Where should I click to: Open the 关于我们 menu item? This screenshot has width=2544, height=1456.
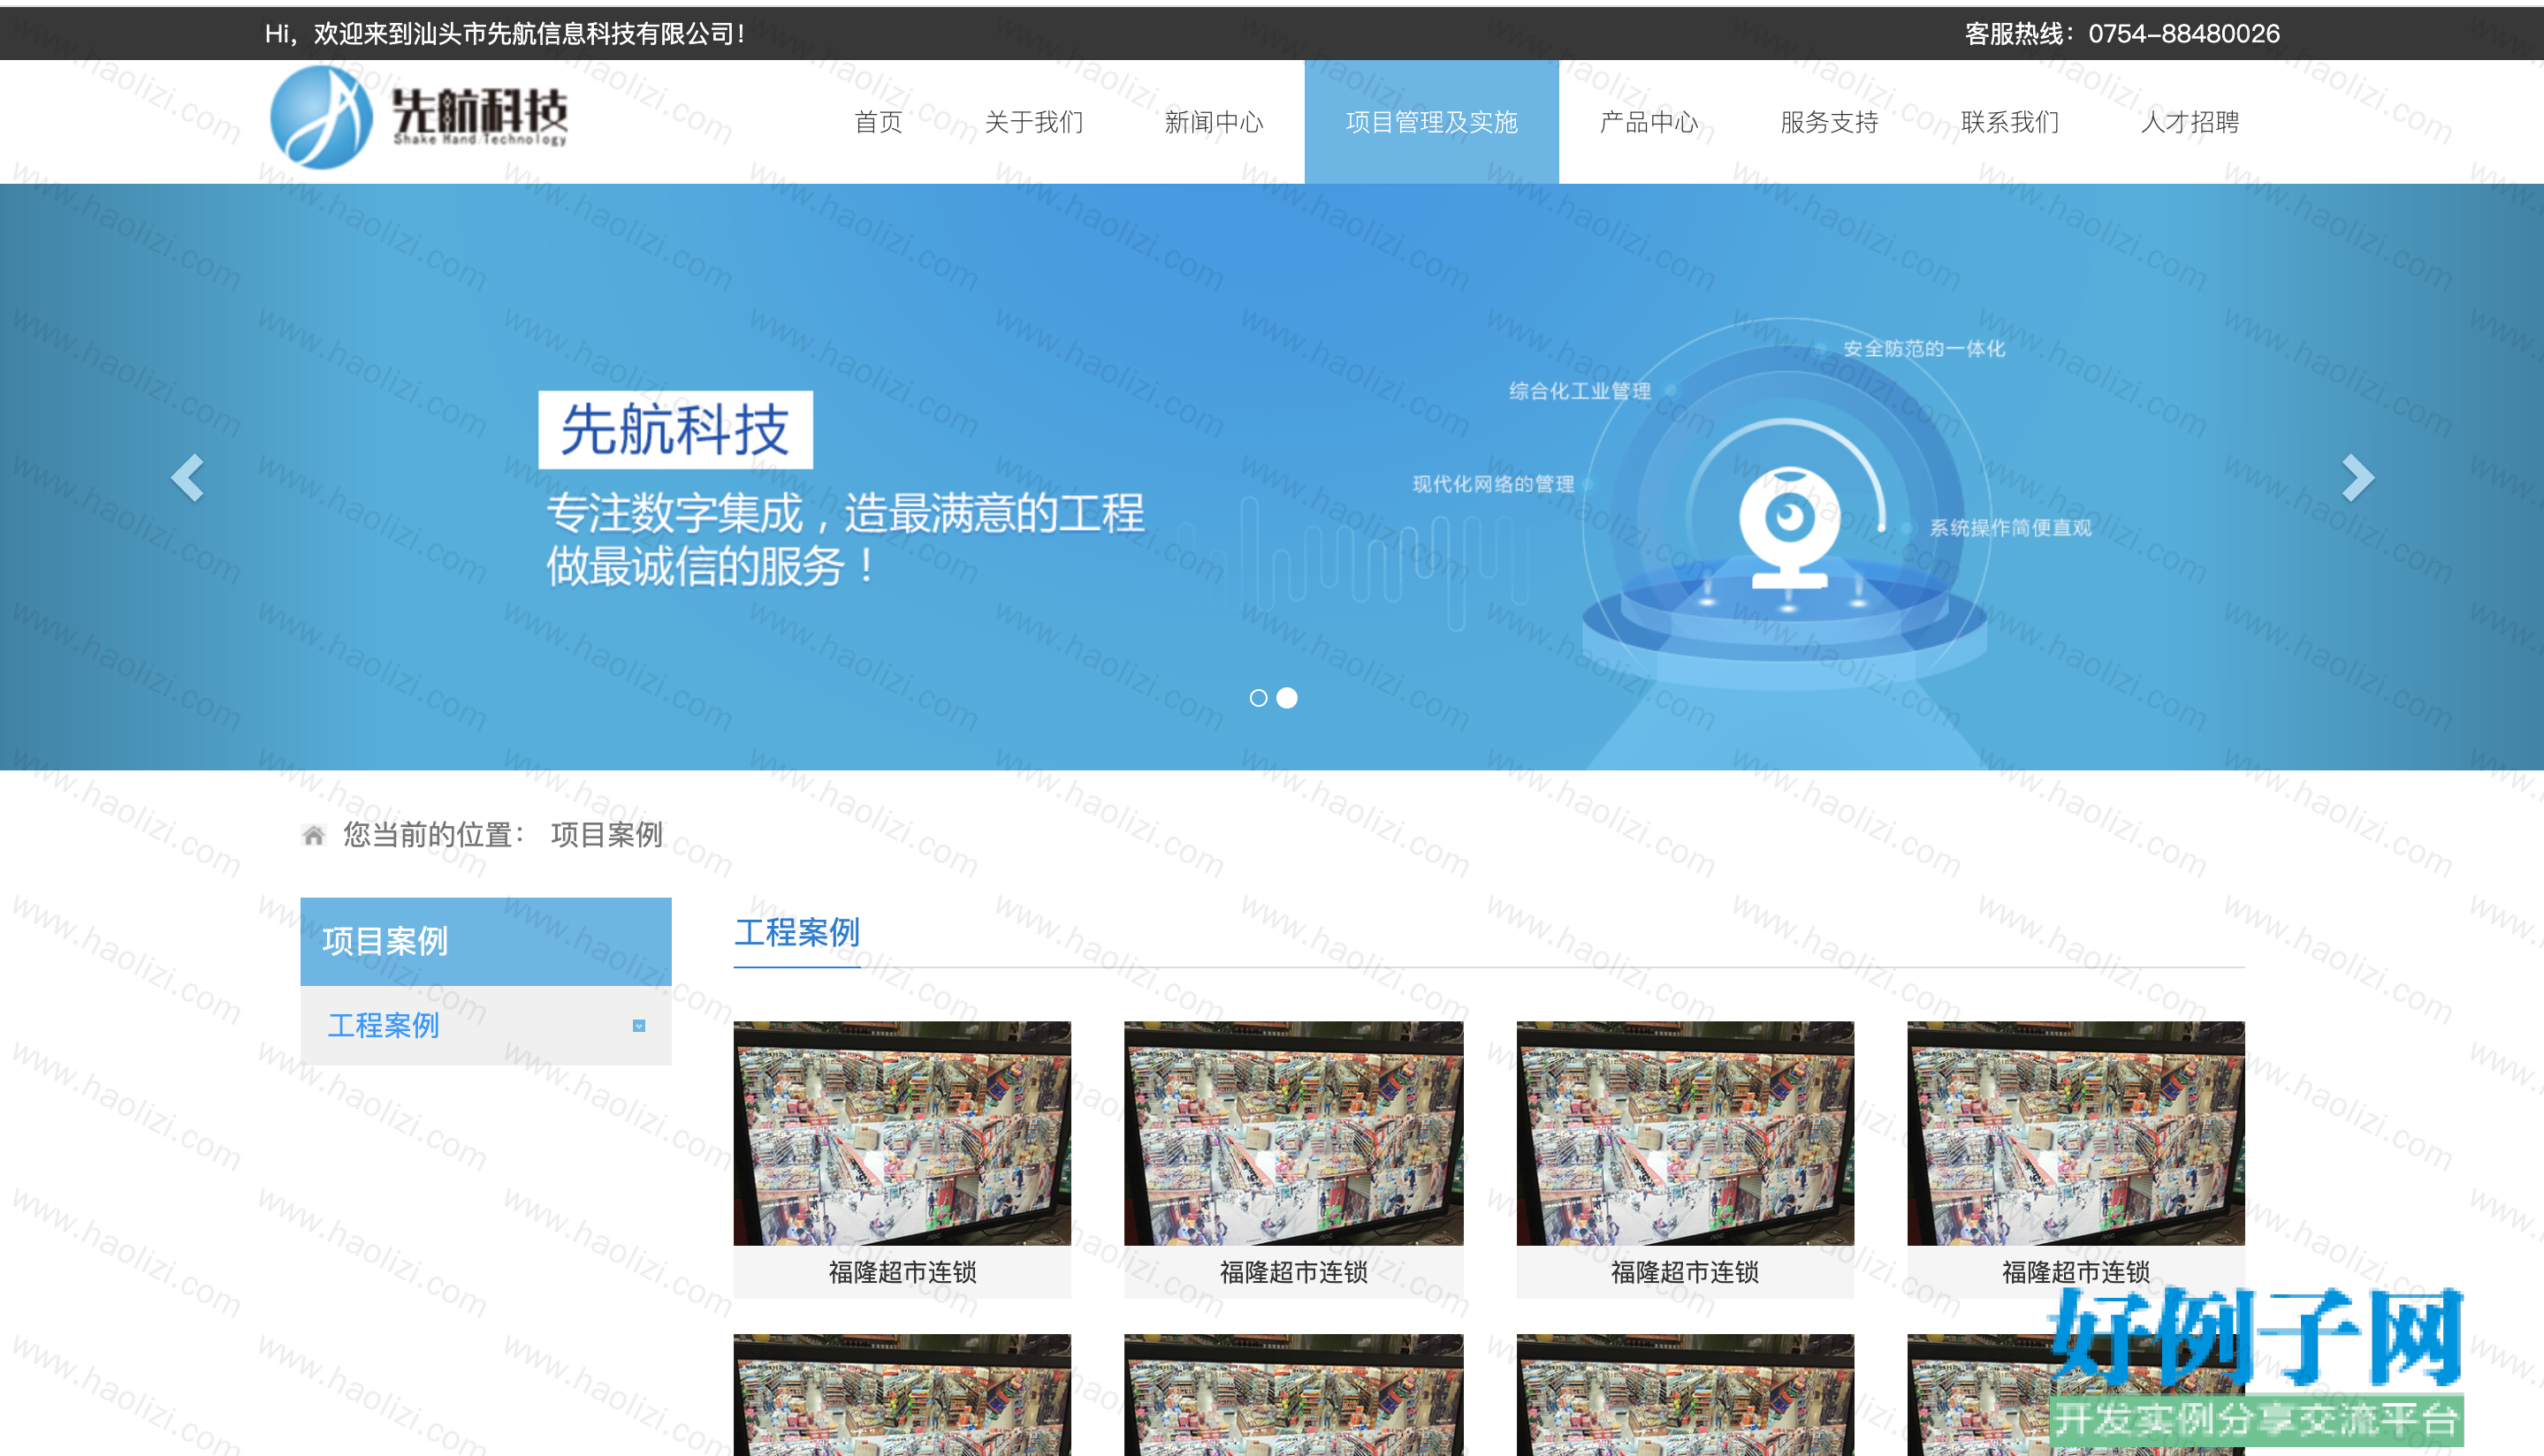1033,122
